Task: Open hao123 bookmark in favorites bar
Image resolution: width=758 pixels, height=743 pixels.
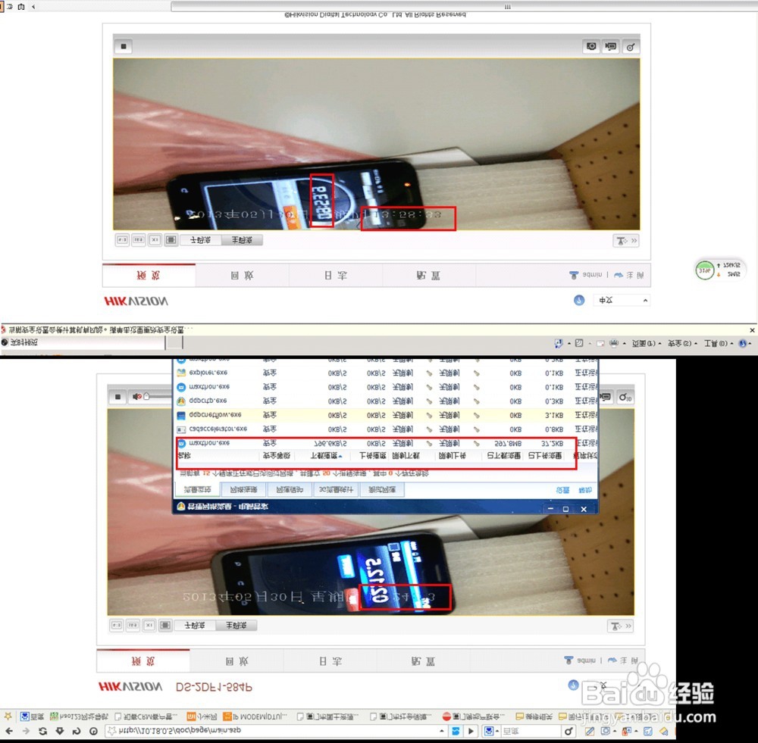Action: (78, 716)
